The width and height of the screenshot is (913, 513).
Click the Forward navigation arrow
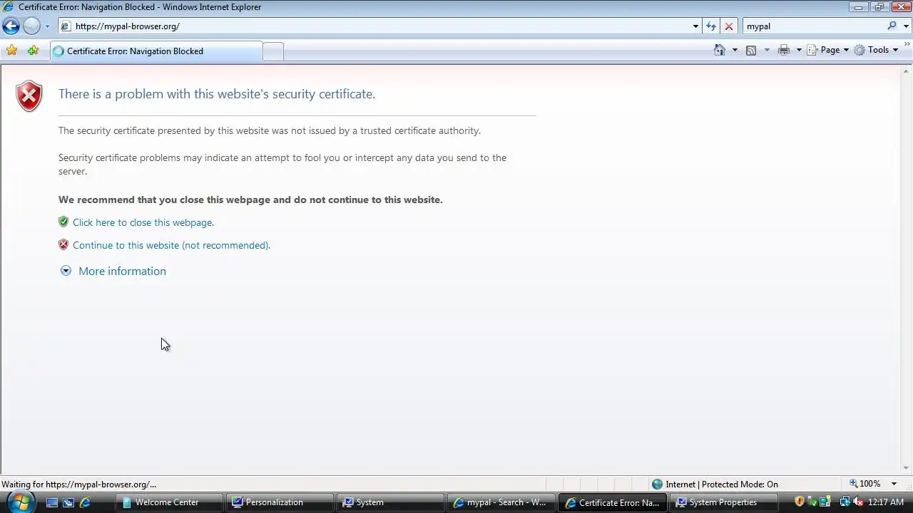[31, 26]
